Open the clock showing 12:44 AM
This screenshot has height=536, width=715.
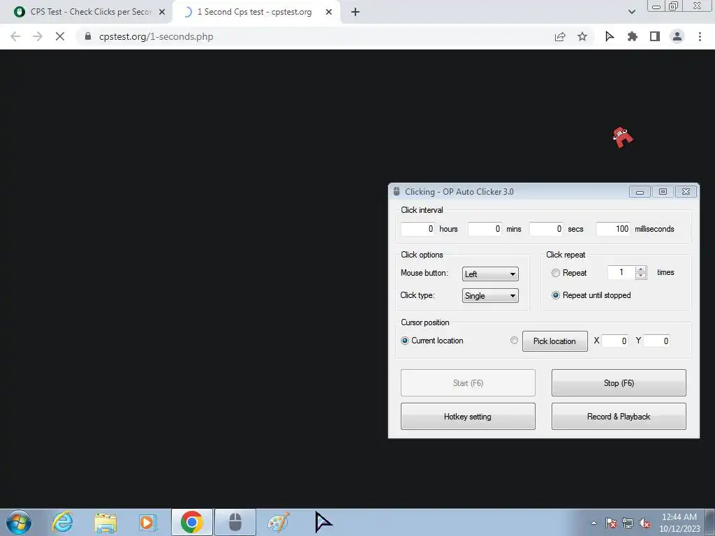coord(679,523)
